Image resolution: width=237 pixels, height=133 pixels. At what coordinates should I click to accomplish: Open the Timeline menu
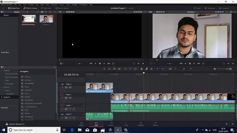31,5
